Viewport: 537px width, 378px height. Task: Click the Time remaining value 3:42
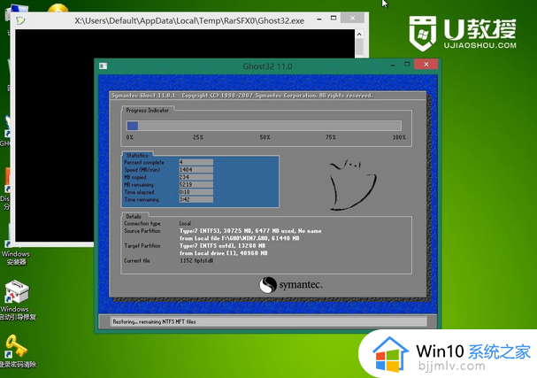point(196,199)
